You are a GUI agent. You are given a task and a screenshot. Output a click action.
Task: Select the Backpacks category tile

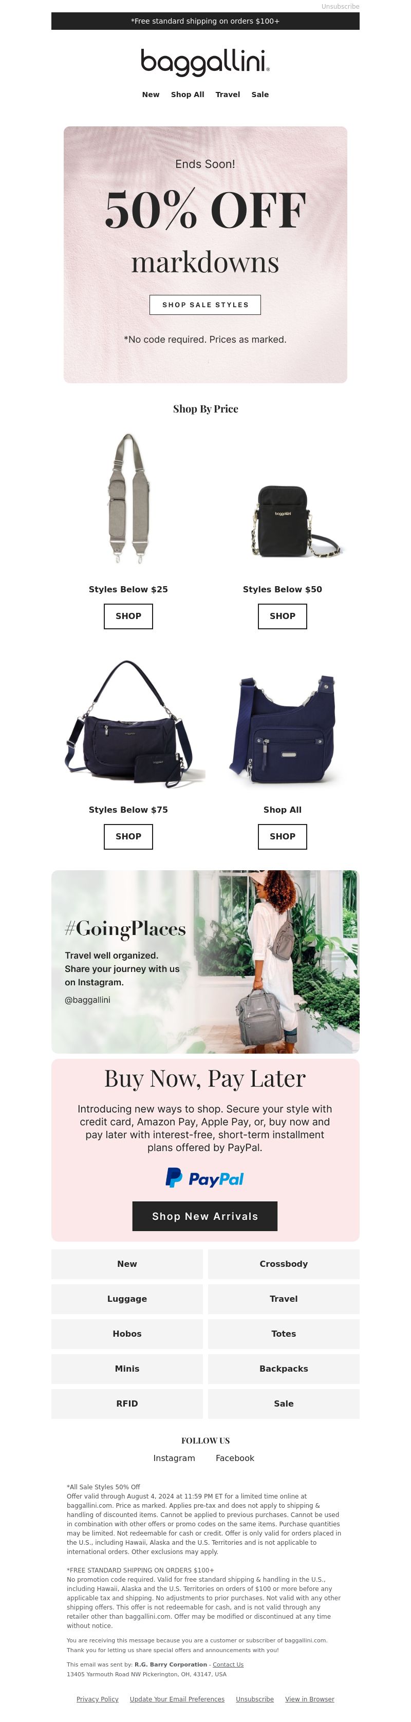[x=284, y=1369]
